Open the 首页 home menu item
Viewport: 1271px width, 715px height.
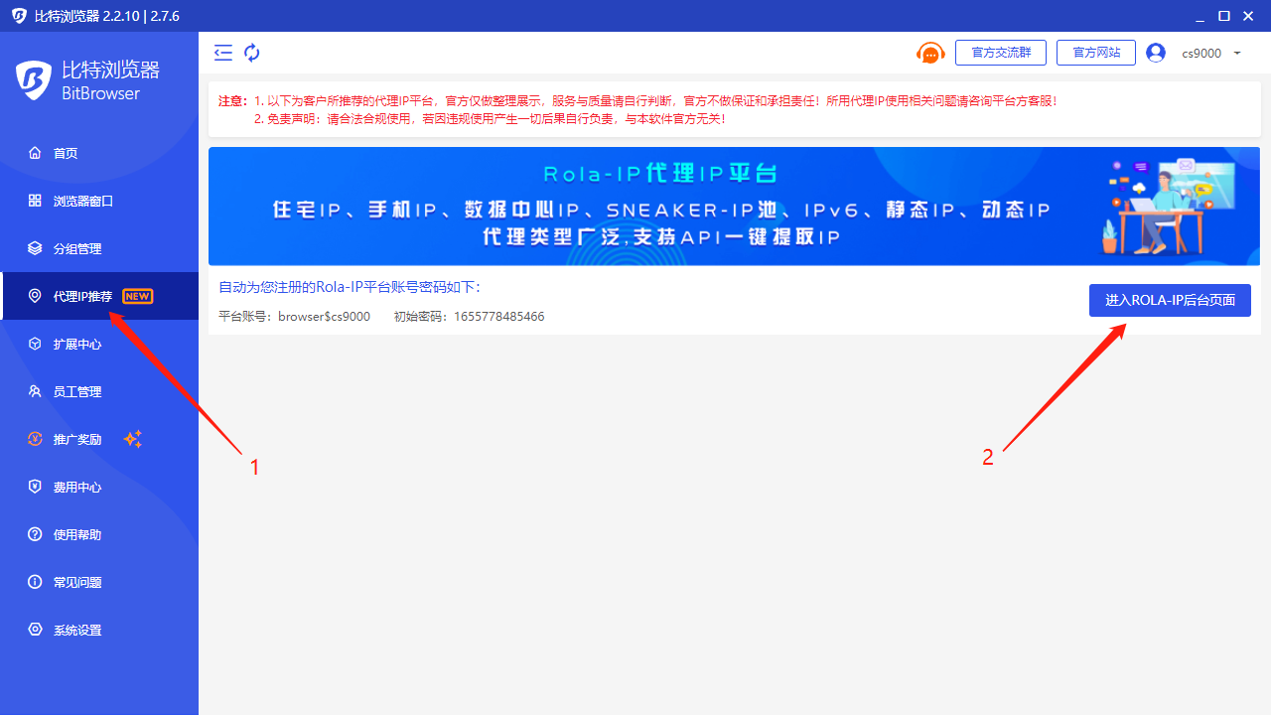tap(66, 153)
